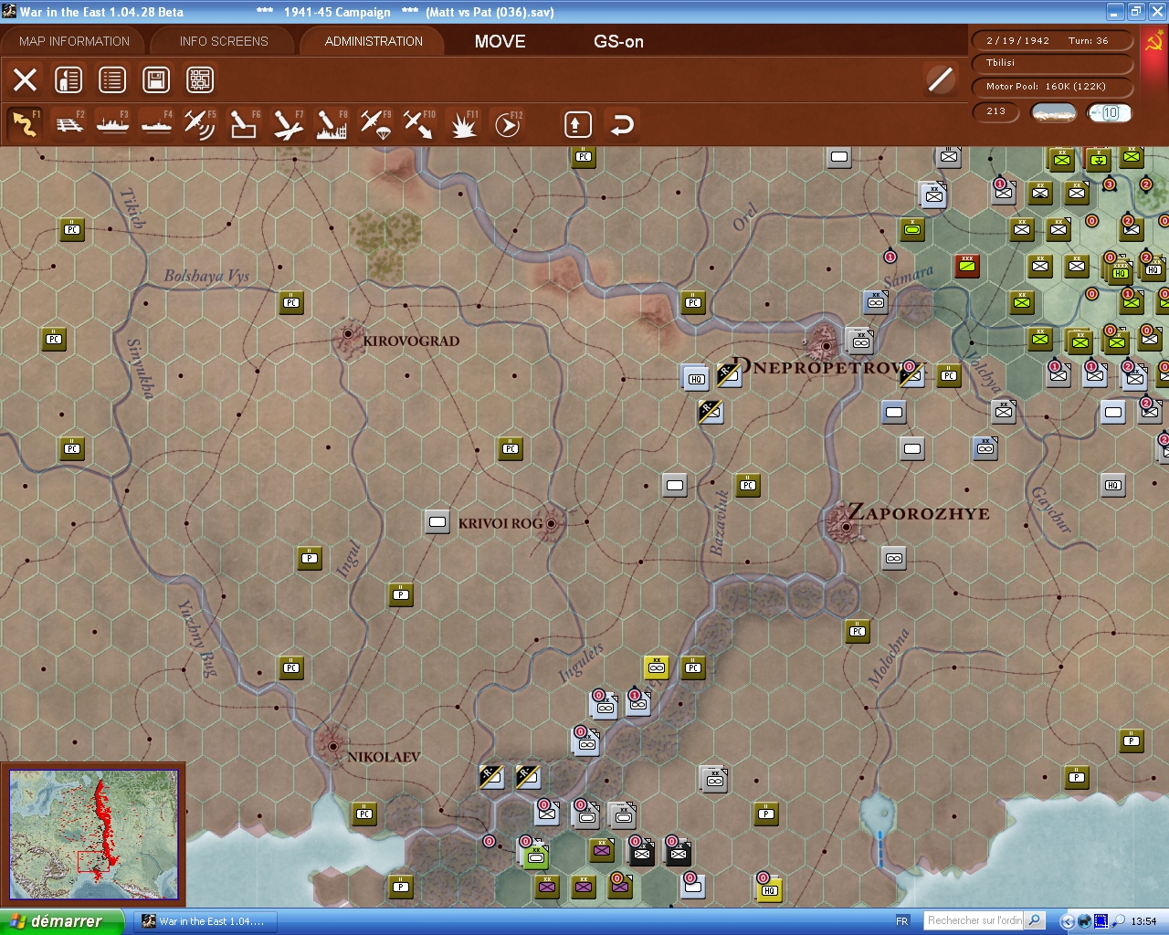Screen dimensions: 1169x935
Task: Click the Motor Pool 160K (122K) display
Action: click(1052, 87)
